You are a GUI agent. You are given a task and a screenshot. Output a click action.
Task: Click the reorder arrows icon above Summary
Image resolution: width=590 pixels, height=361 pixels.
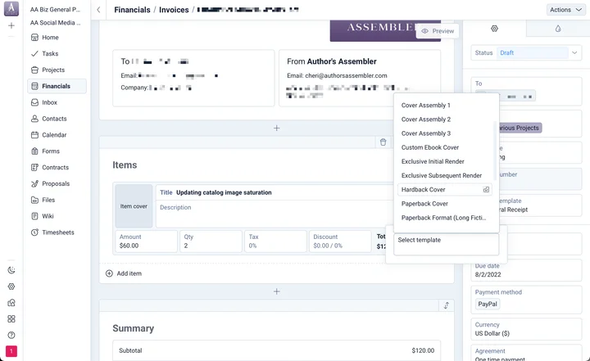pyautogui.click(x=446, y=305)
